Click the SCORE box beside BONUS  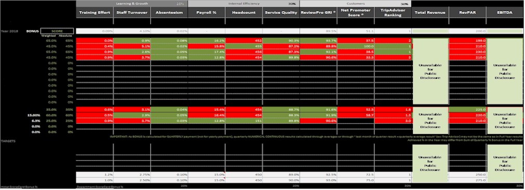point(57,31)
